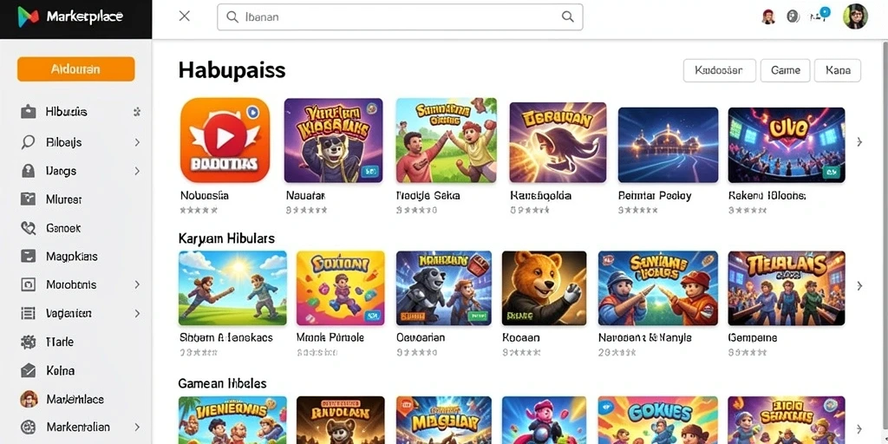Click the Tlarle gear icon in sidebar
This screenshot has height=444, width=888.
coord(28,342)
